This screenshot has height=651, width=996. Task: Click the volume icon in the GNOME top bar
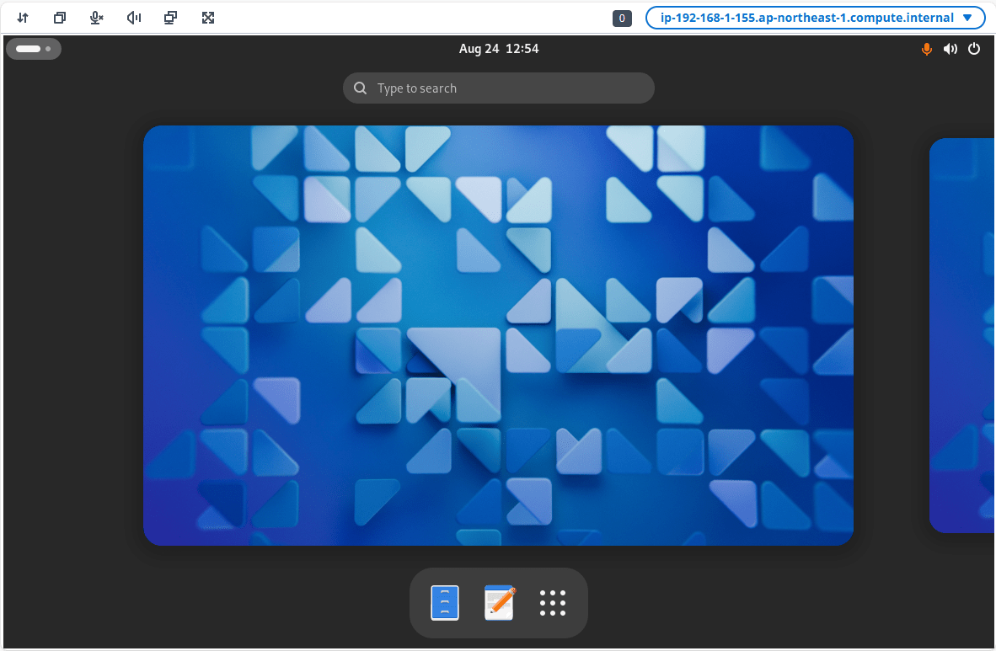click(x=950, y=49)
